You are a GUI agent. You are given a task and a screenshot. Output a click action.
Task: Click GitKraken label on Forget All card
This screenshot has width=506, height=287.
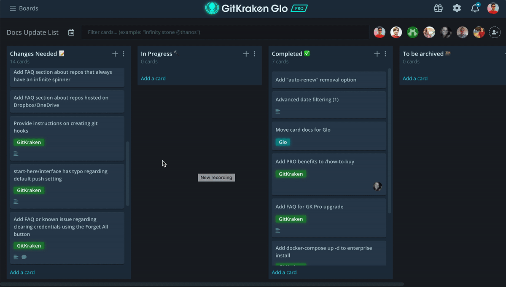click(x=29, y=246)
